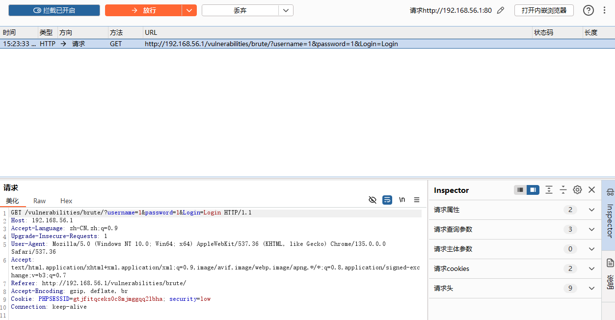Click the 放行 forward button
Viewport: 615px width, 320px height.
[x=143, y=10]
